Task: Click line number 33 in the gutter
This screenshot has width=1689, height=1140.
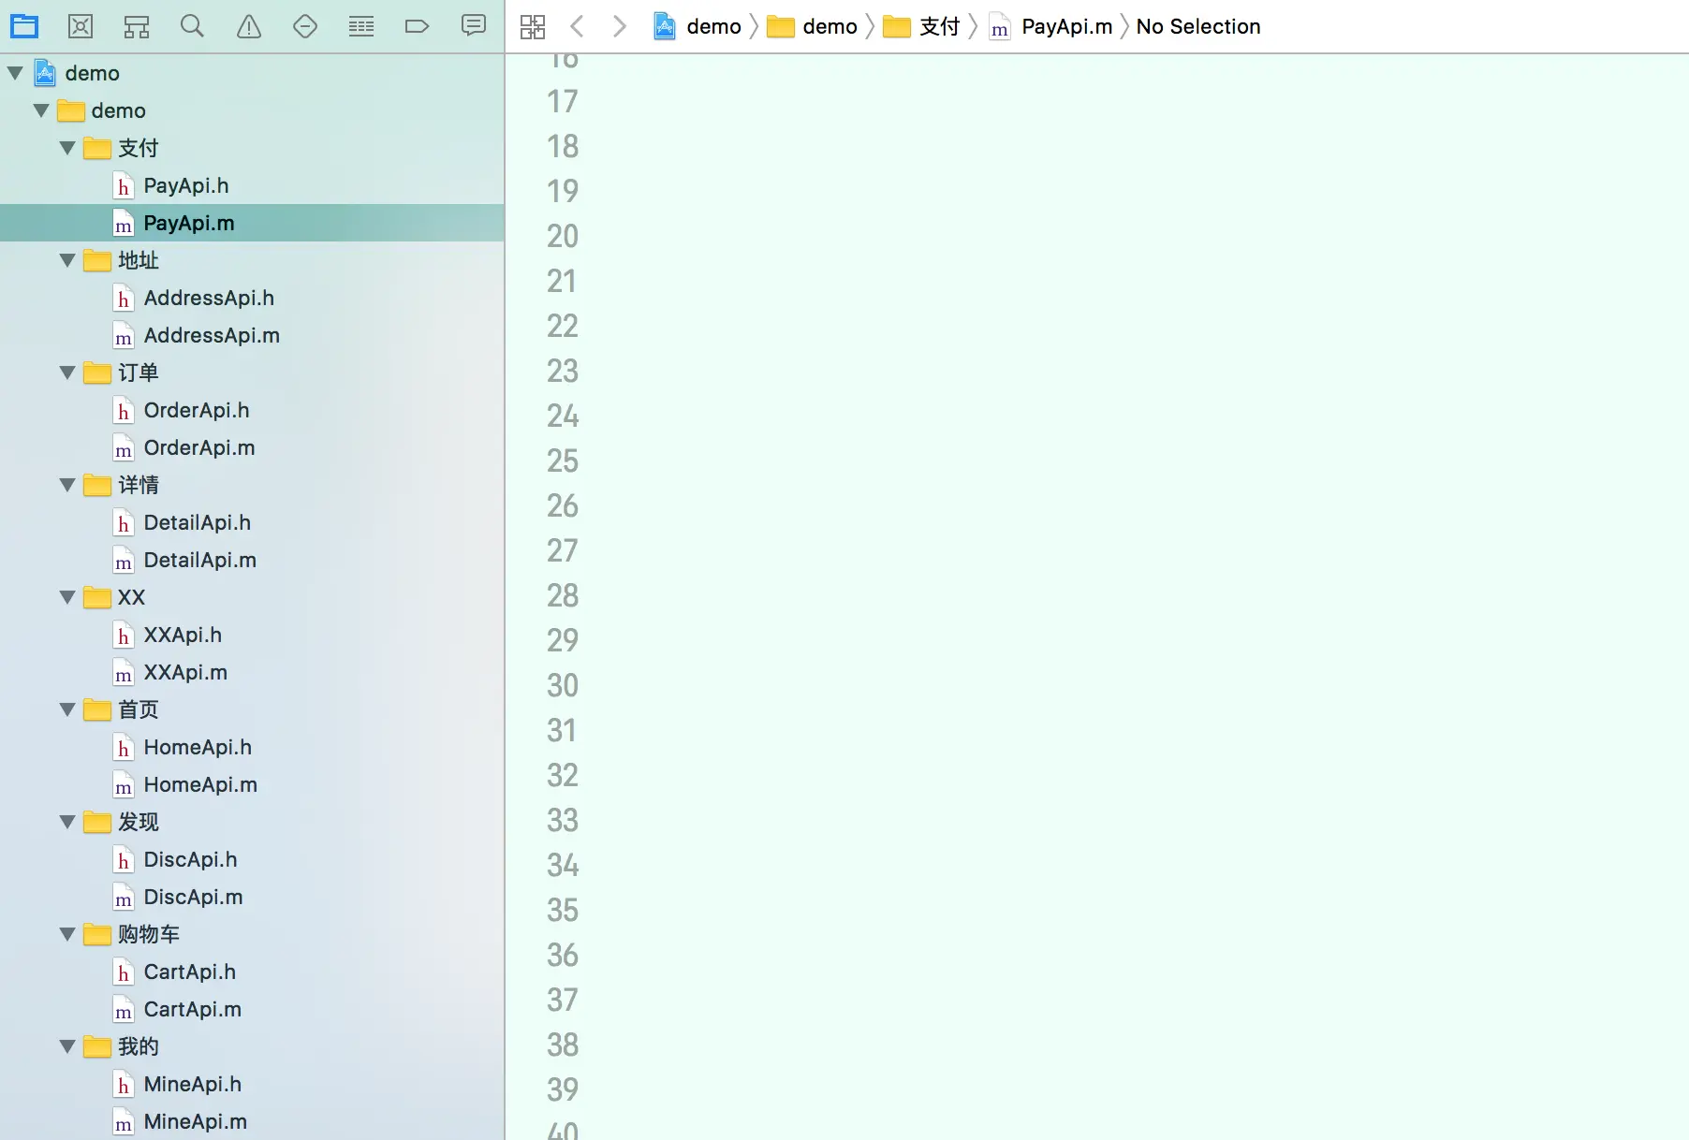Action: (563, 820)
